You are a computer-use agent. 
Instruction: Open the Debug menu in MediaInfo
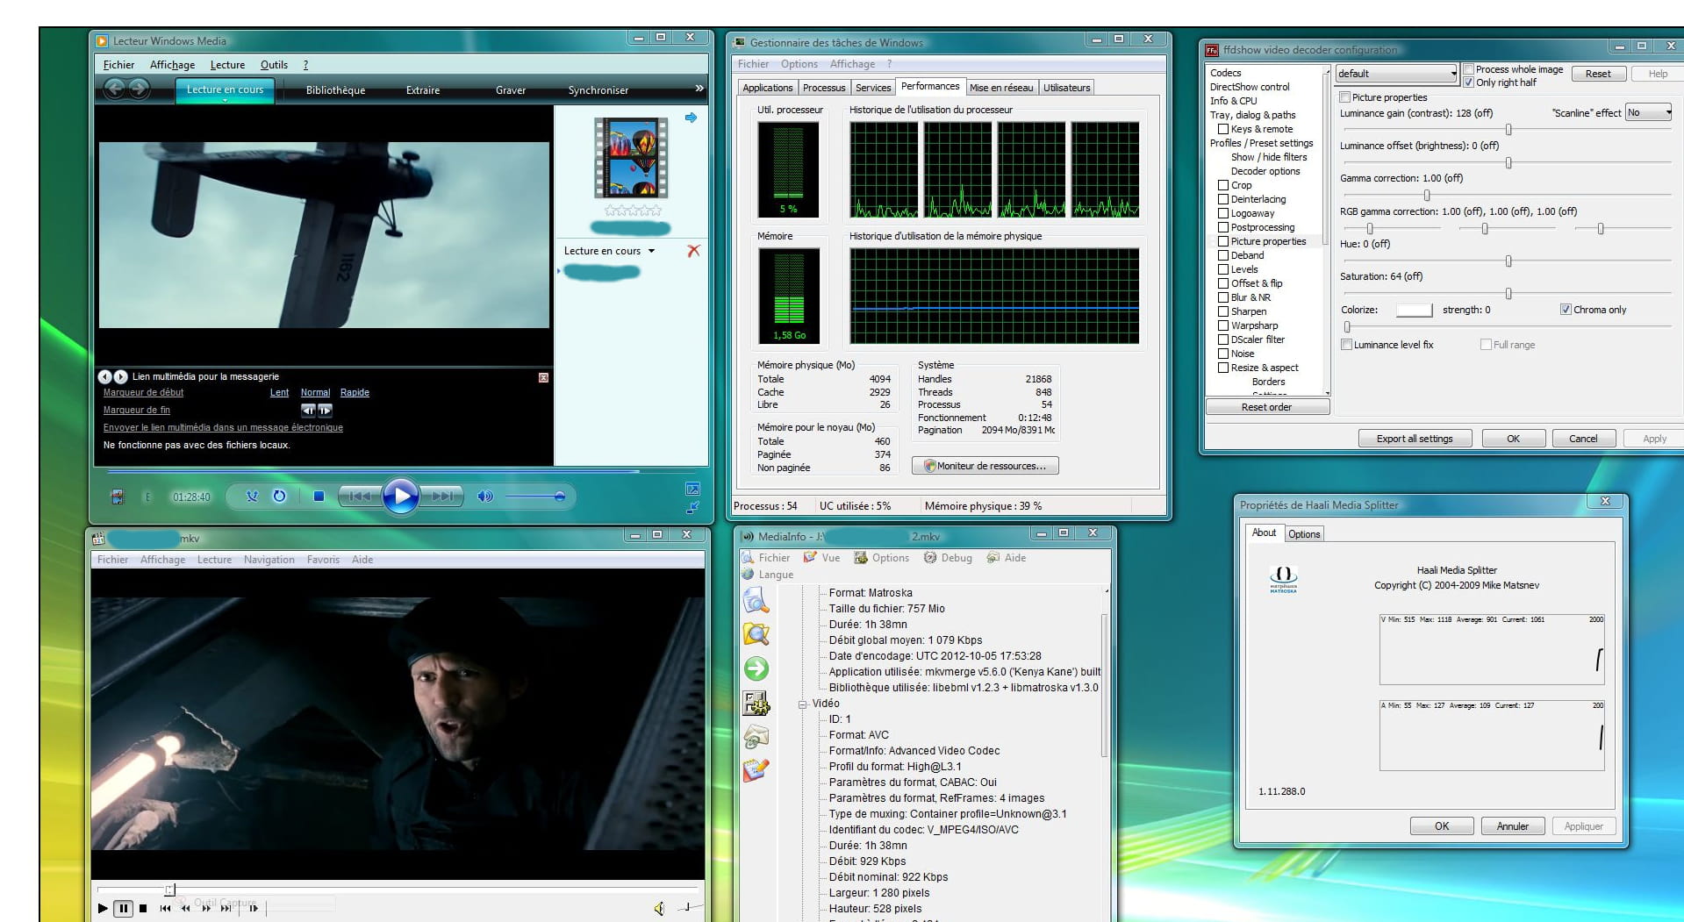point(949,558)
